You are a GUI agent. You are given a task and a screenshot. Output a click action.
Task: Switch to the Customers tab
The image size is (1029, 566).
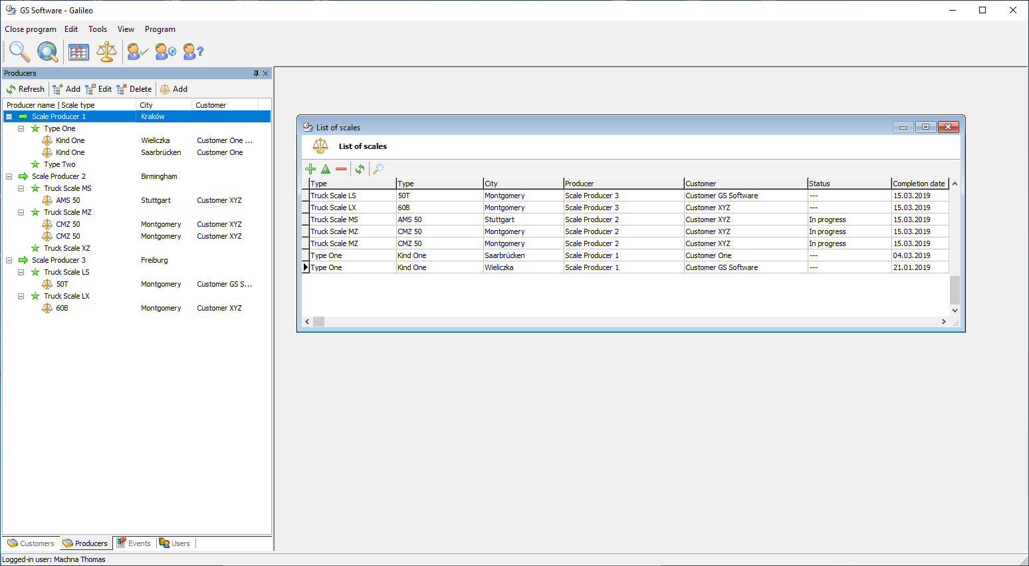(31, 543)
